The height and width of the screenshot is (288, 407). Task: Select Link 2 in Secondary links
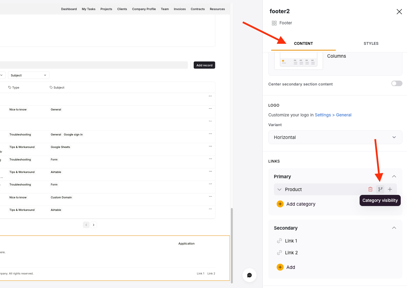(x=291, y=253)
